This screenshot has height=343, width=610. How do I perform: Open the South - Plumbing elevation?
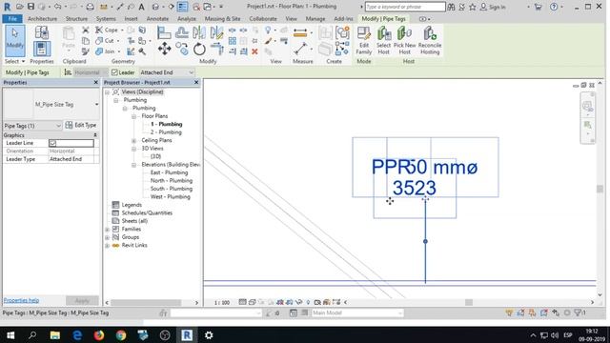(172, 189)
